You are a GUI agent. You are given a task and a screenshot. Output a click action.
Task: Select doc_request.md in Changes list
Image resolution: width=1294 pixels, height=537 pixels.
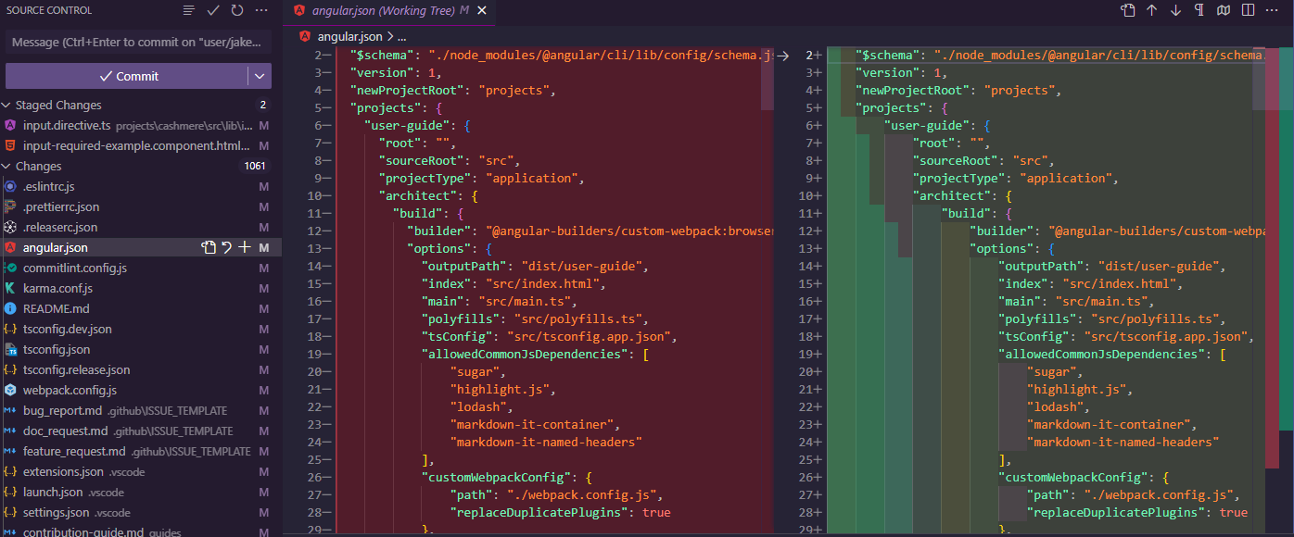(x=141, y=431)
